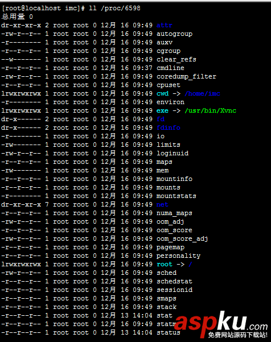
Task: Click the 'sched' file name
Action: [x=166, y=273]
